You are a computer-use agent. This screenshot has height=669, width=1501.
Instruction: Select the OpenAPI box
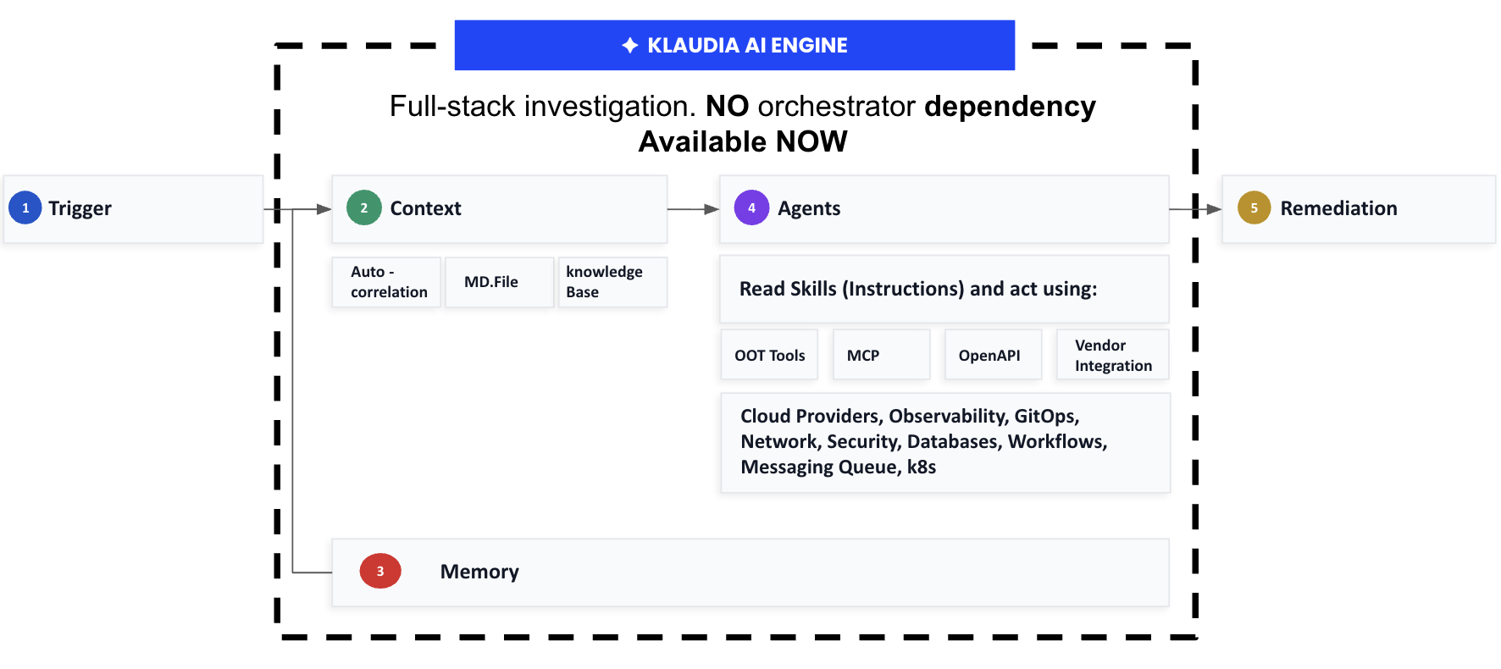[x=994, y=355]
